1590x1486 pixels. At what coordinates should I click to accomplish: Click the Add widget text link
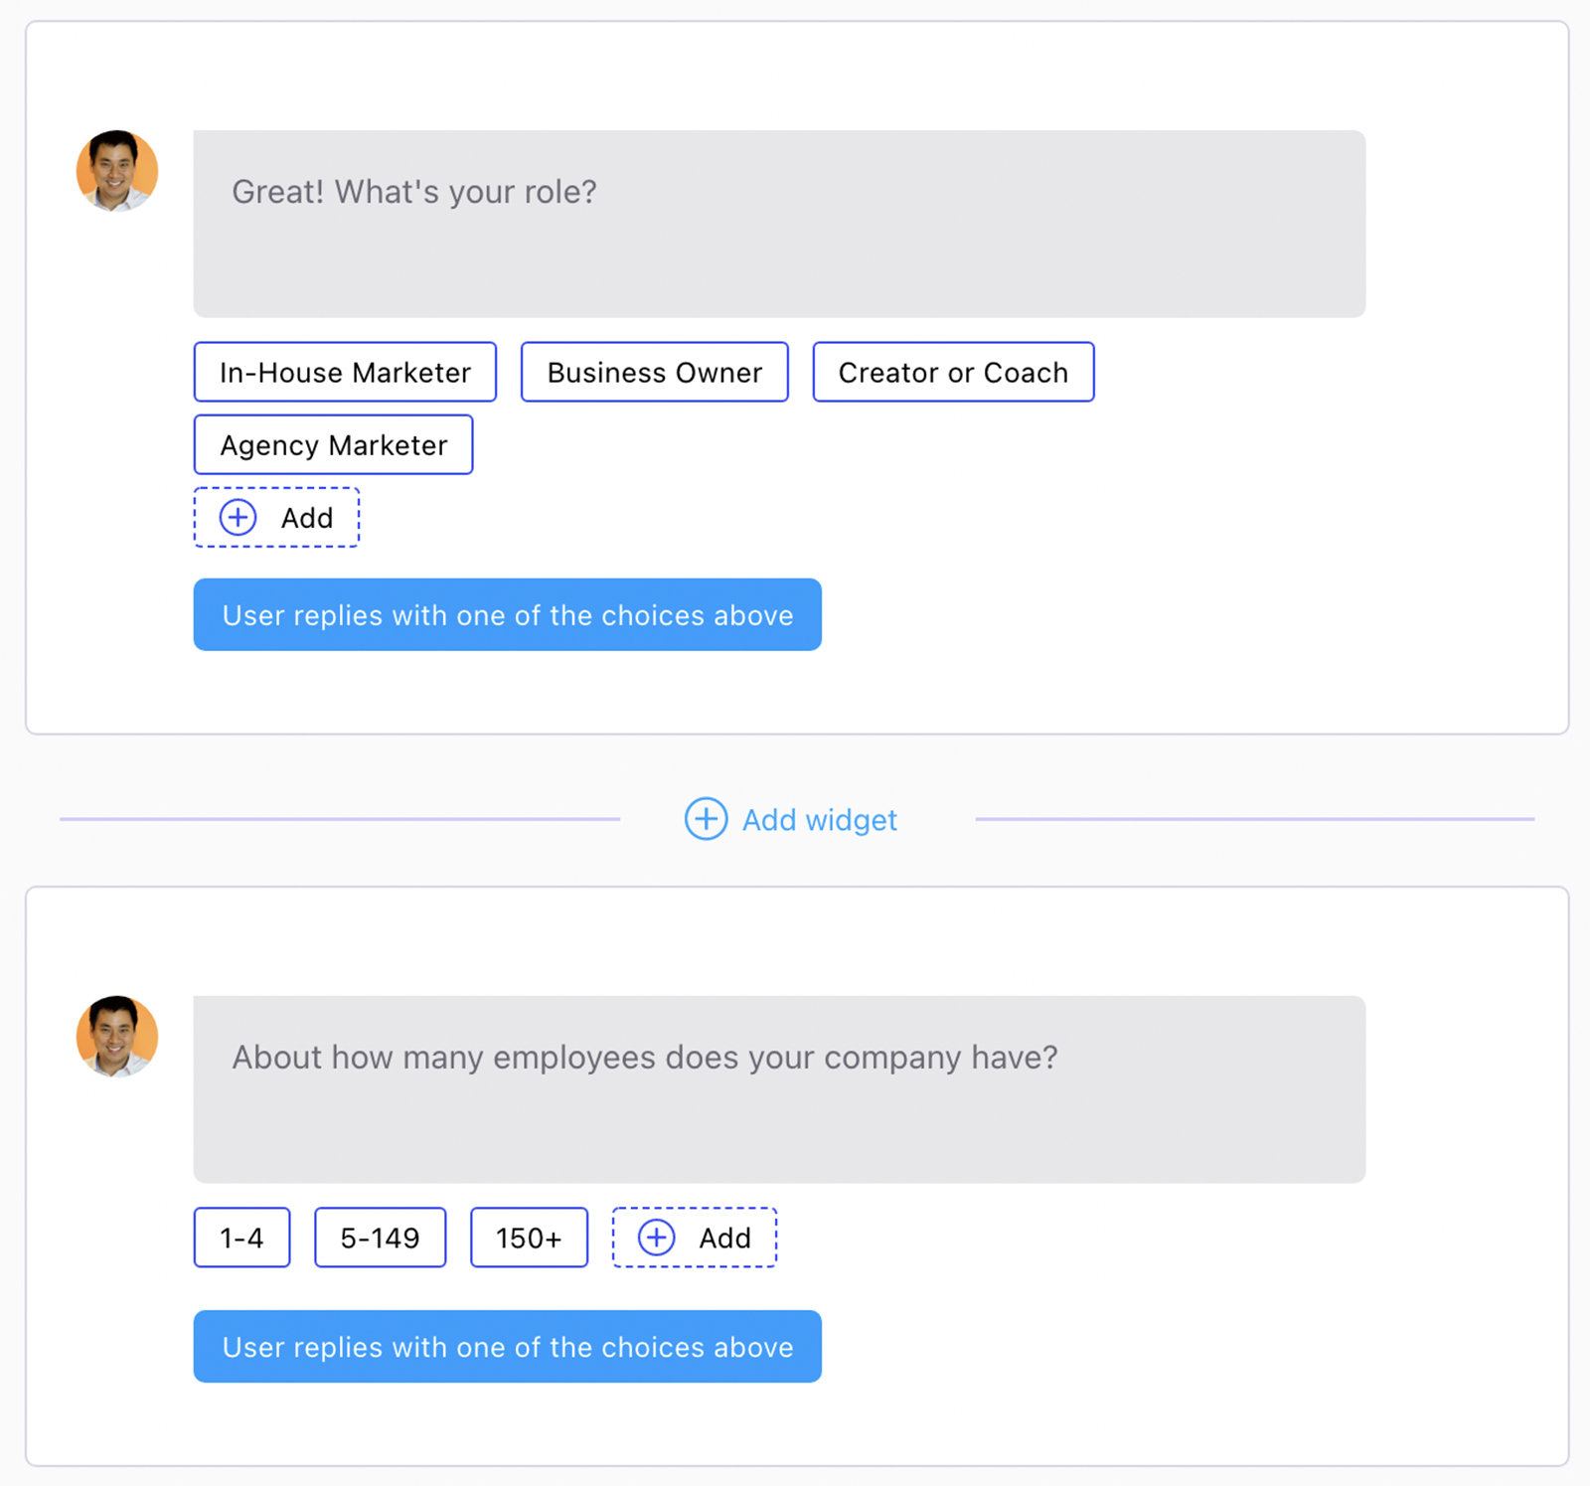(819, 820)
